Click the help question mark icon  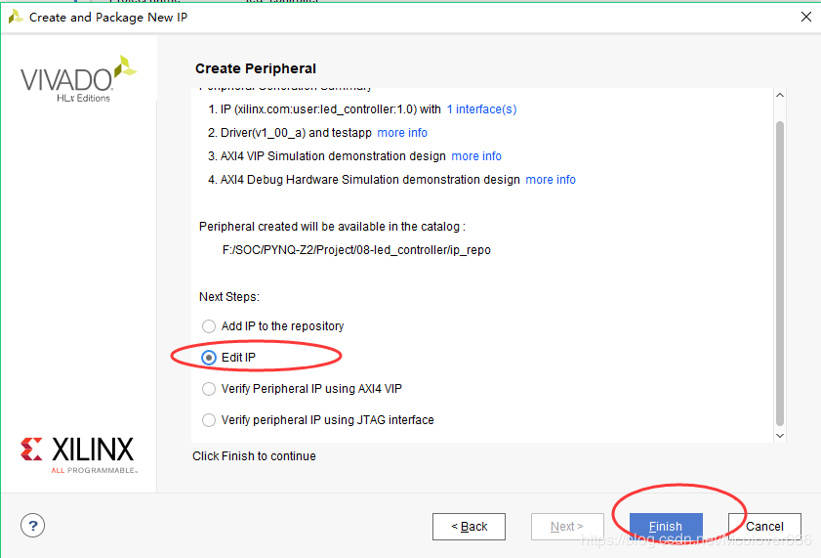point(32,526)
